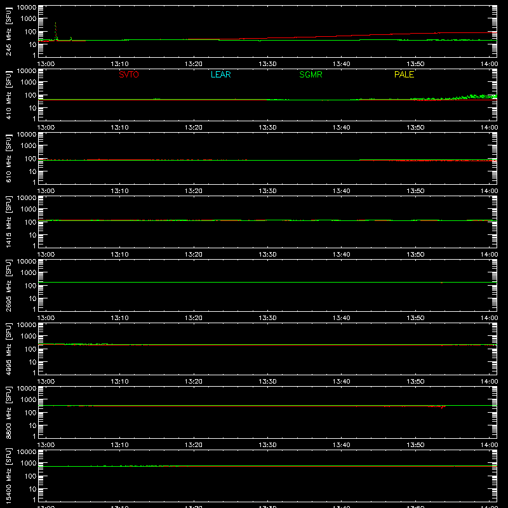Select the 8800 MHz [SFU] axis label
The image size is (508, 508).
8,412
